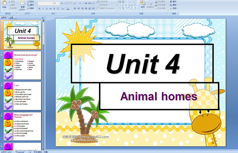Select the left brace shape in gallery

pos(132,8)
